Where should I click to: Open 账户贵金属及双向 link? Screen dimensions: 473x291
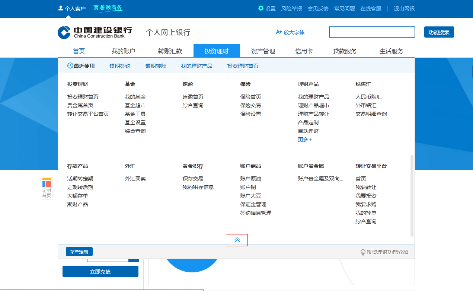(320, 179)
